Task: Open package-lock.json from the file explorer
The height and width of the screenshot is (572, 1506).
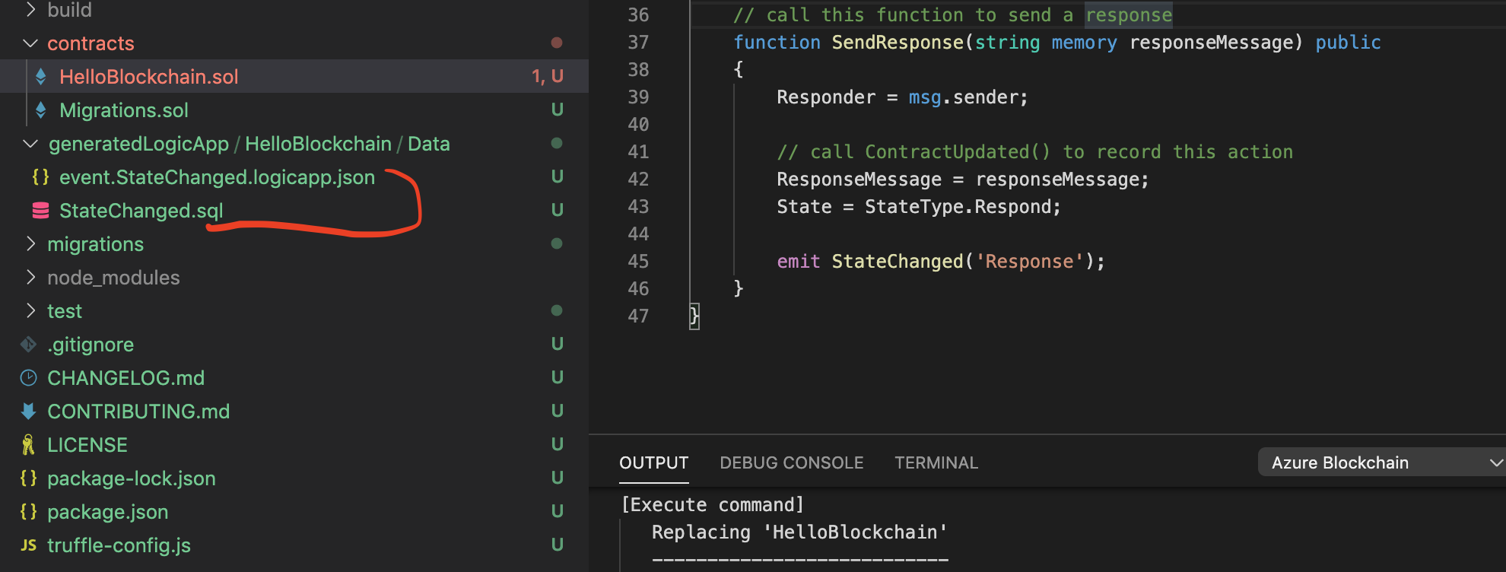Action: tap(131, 478)
